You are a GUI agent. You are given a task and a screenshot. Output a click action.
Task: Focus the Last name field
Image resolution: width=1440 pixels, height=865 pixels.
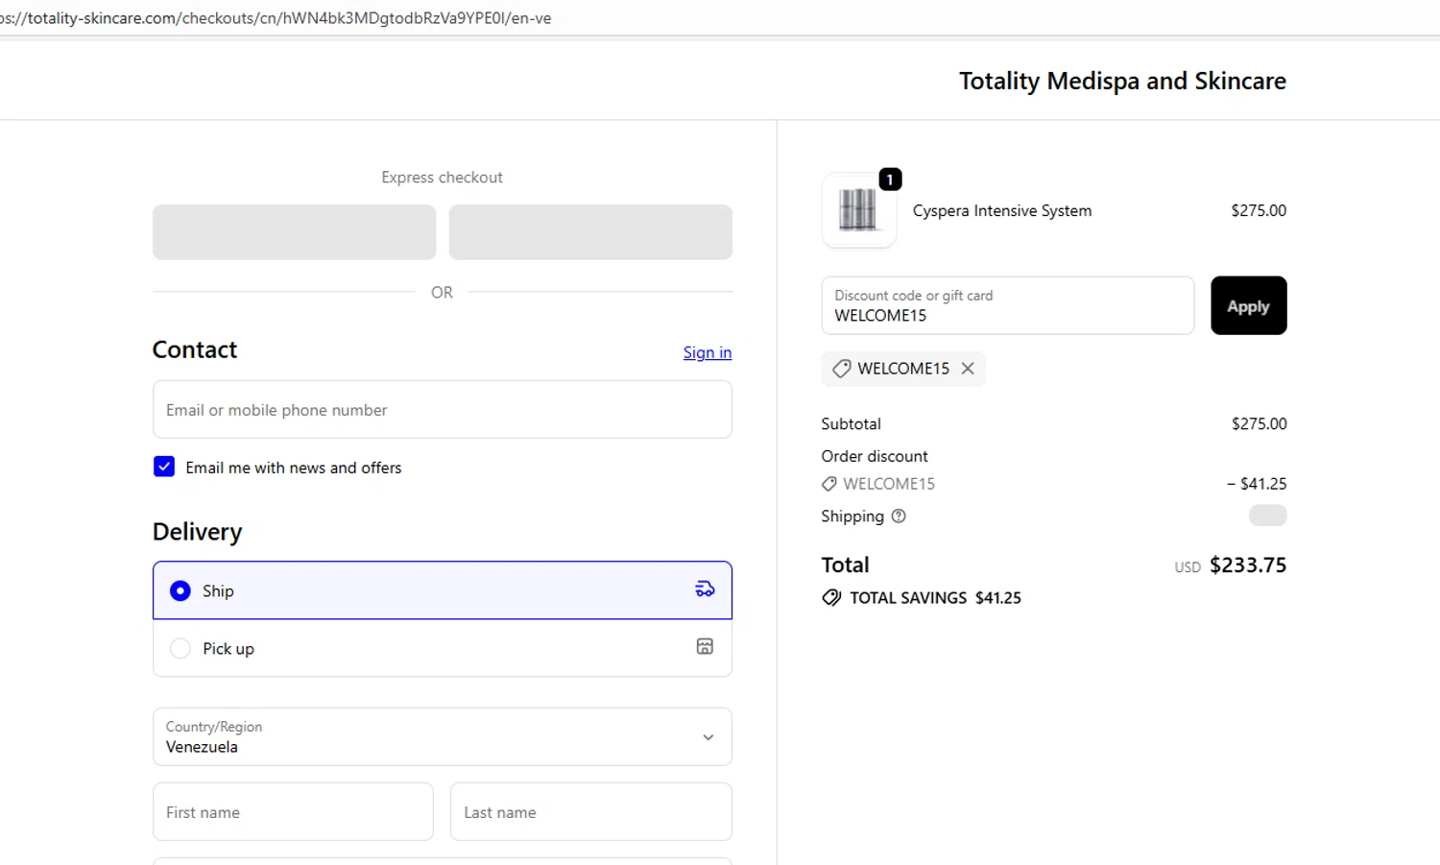[x=591, y=811]
